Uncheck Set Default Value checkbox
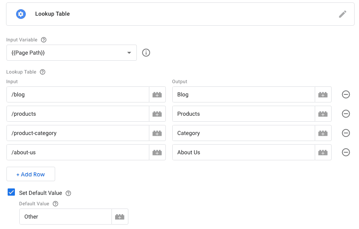 coord(11,192)
